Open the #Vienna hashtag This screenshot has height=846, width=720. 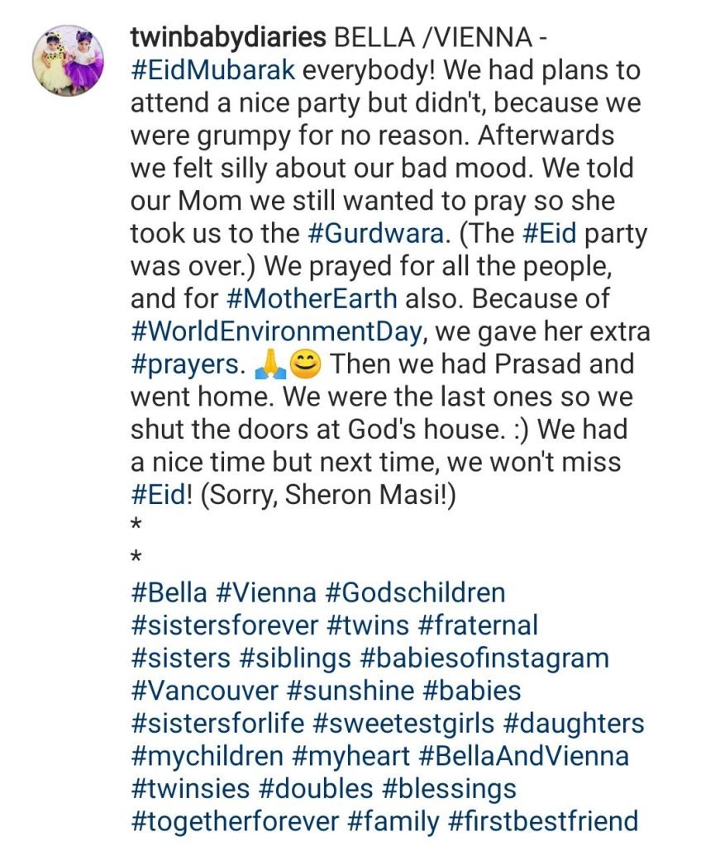pos(266,592)
